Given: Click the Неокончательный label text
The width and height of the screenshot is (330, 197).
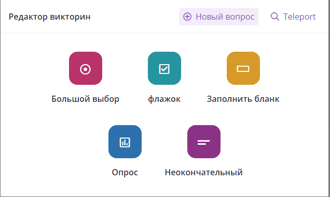Looking at the screenshot, I should pyautogui.click(x=204, y=173).
